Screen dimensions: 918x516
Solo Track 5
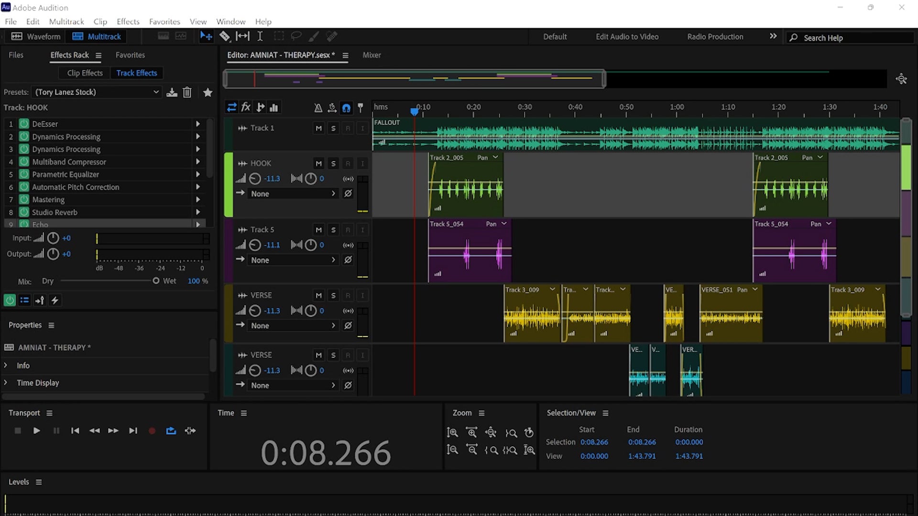point(333,230)
